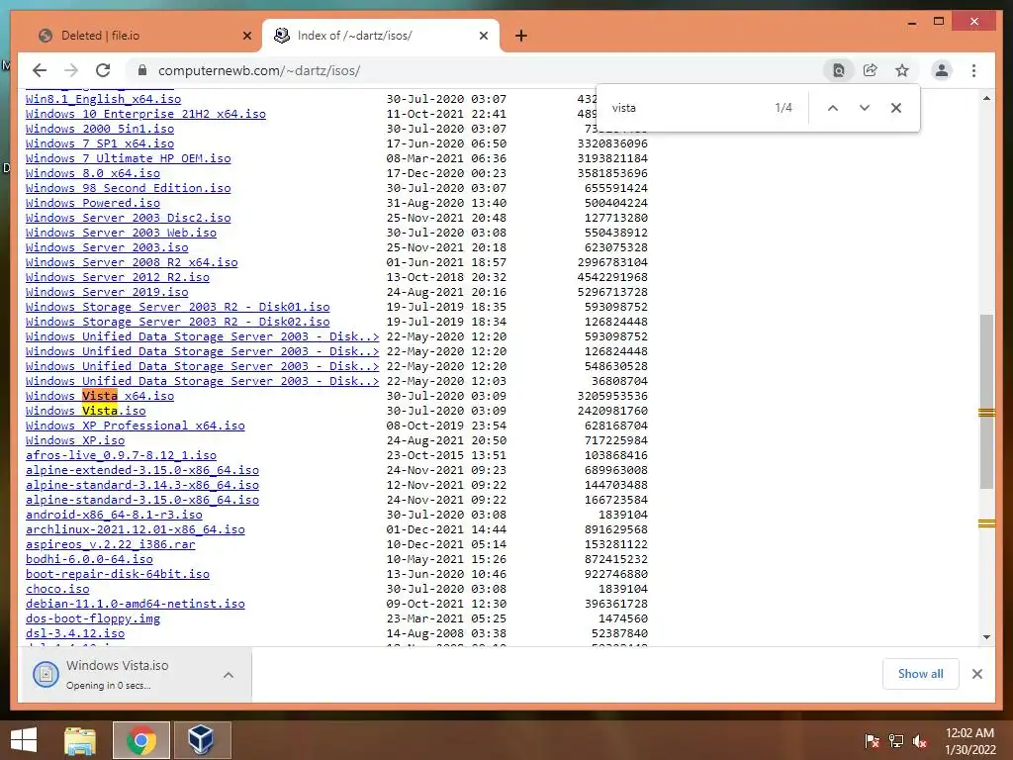This screenshot has width=1013, height=760.
Task: Click the Action Center flag tray icon
Action: 872,740
